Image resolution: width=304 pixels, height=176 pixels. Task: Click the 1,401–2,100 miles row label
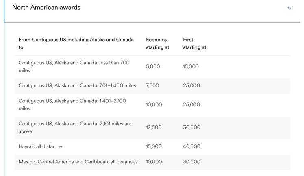tap(72, 105)
